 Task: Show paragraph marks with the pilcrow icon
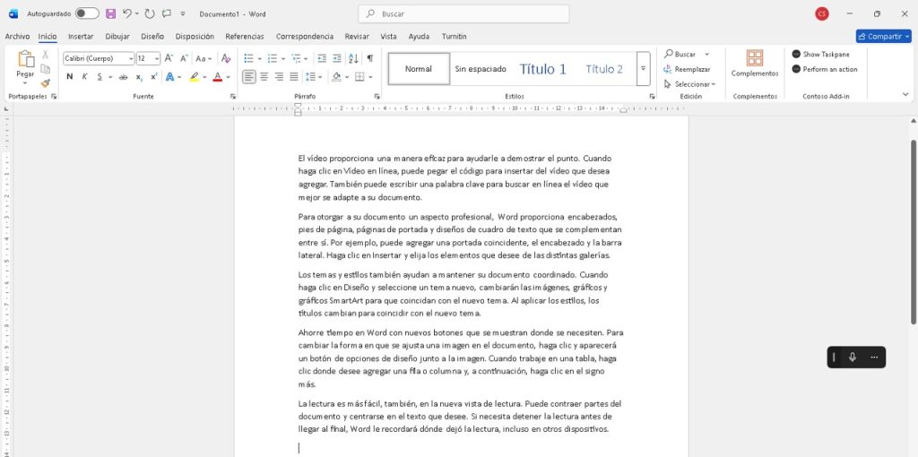coord(369,58)
